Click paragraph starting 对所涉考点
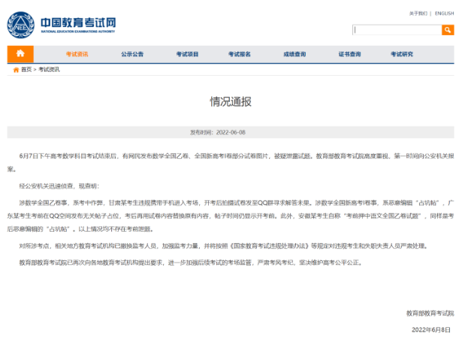Viewport: 459px width, 339px height. point(223,246)
